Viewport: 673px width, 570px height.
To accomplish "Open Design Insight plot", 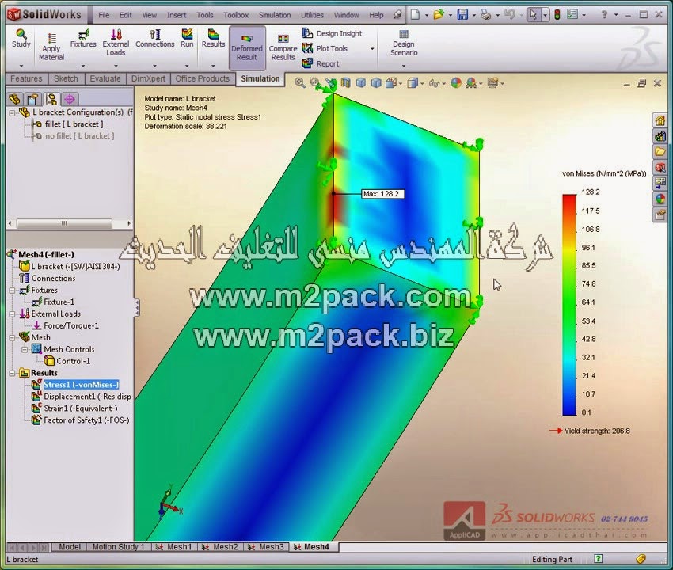I will pos(333,33).
